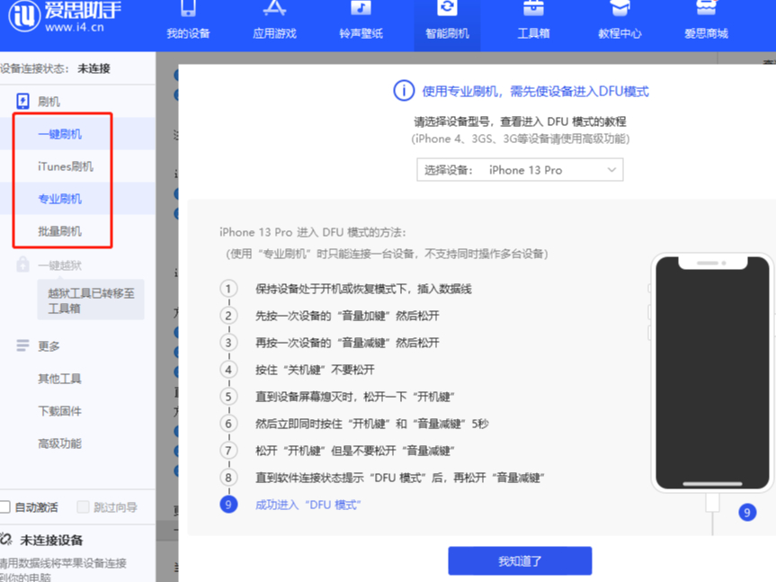Switch to 我的设备 tab
Viewport: 776px width, 582px height.
click(188, 25)
